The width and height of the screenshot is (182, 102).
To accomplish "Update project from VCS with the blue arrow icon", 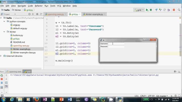I will click(156, 10).
